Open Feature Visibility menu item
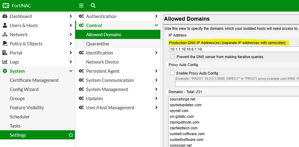Screen dimensions: 299x147 (x=37, y=107)
